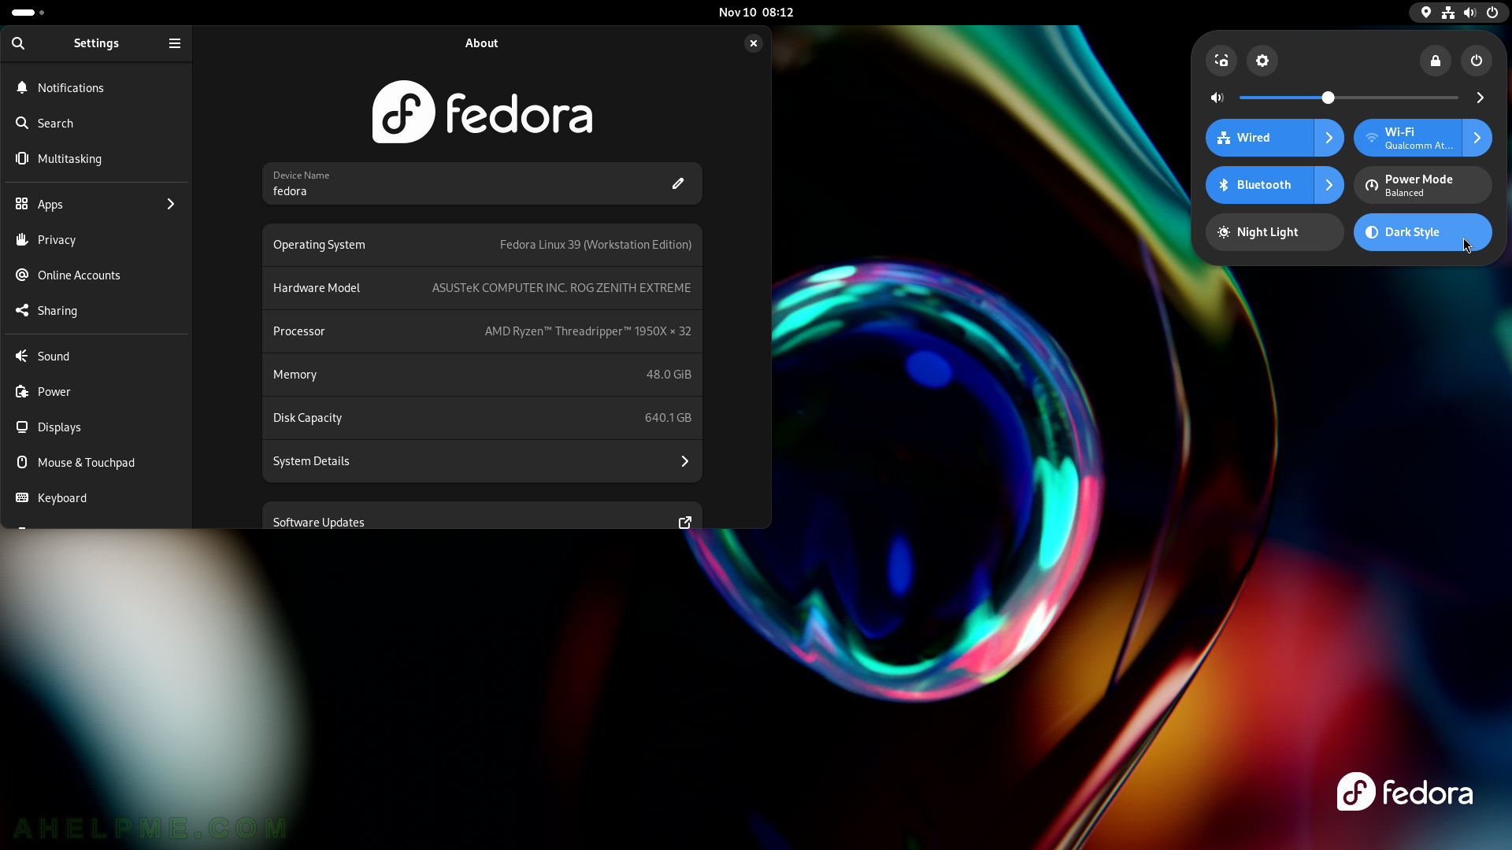The height and width of the screenshot is (850, 1512).
Task: Open Software Updates
Action: [482, 516]
